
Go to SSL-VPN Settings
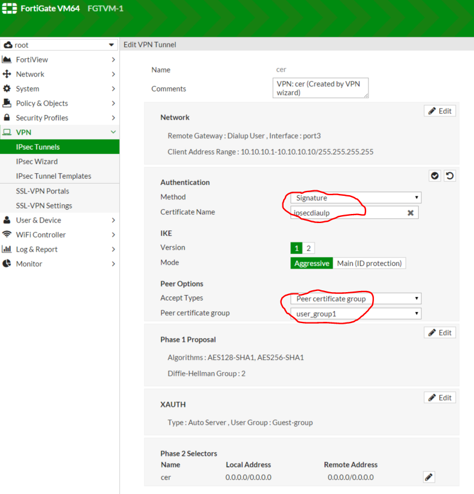44,205
